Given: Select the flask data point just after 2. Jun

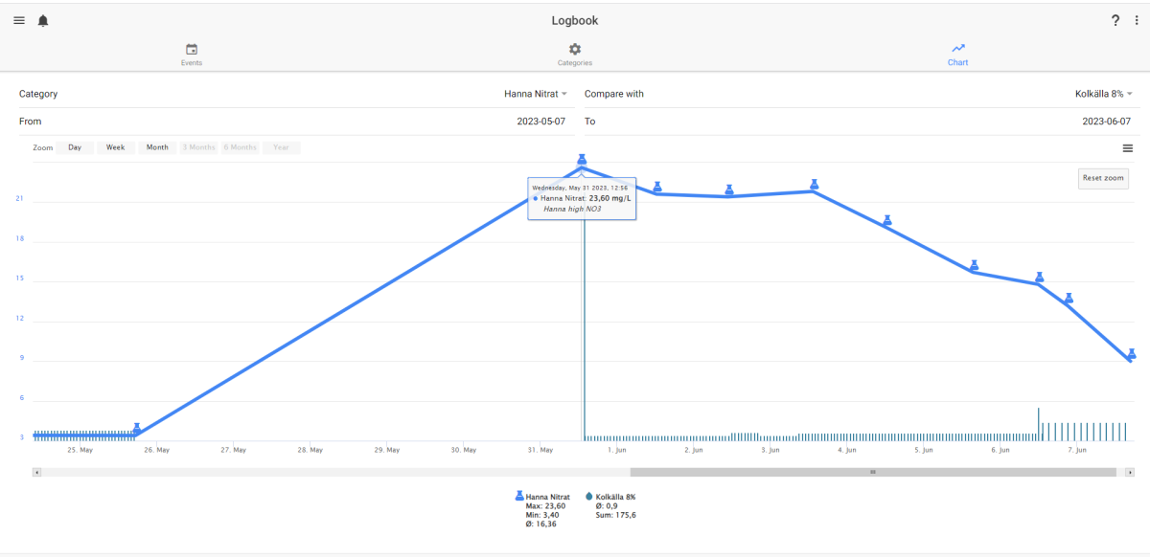Looking at the screenshot, I should (x=729, y=189).
